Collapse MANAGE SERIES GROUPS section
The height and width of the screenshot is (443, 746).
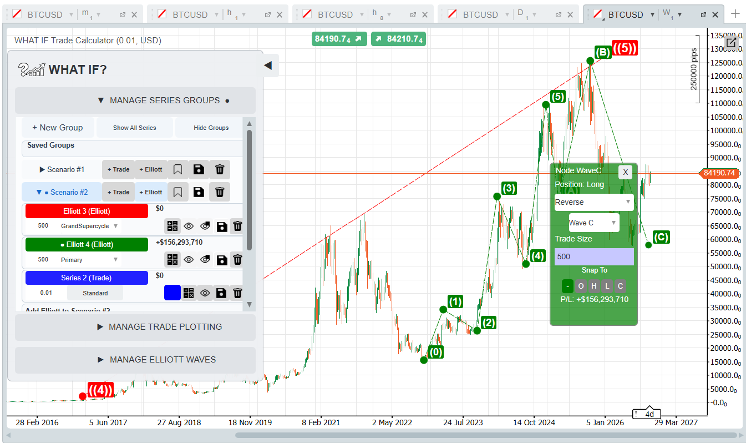135,100
